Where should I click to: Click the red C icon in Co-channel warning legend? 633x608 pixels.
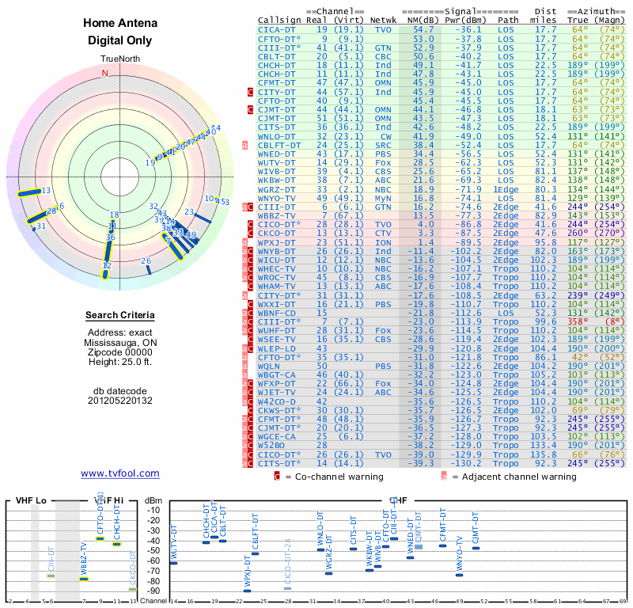click(277, 477)
